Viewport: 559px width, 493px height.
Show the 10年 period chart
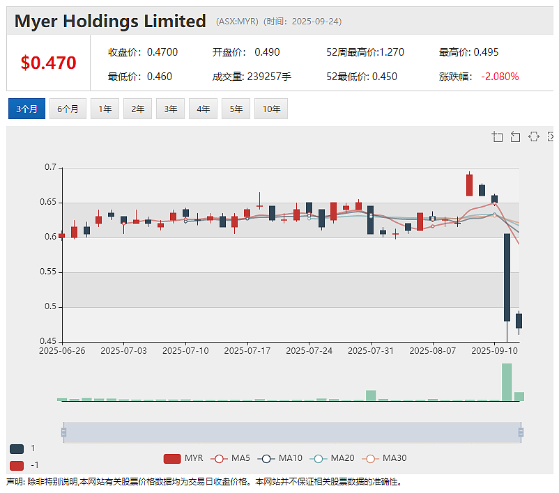[271, 109]
